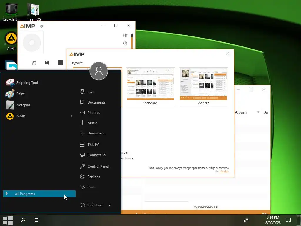Viewport: 301px width, 226px height.
Task: Click the playlist status '0 / 00:00:00:00 / 0 B'
Action: pyautogui.click(x=206, y=207)
